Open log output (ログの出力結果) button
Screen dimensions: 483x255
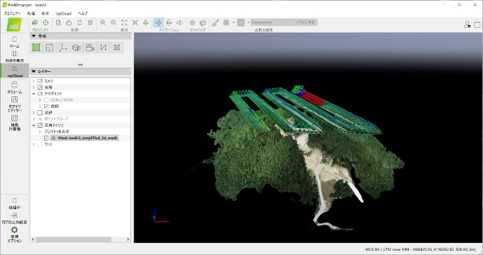point(14,217)
